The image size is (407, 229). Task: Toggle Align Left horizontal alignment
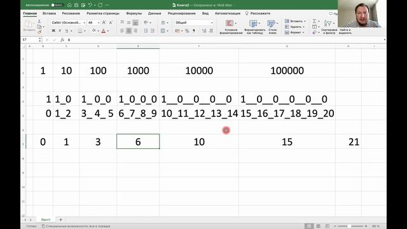122,31
